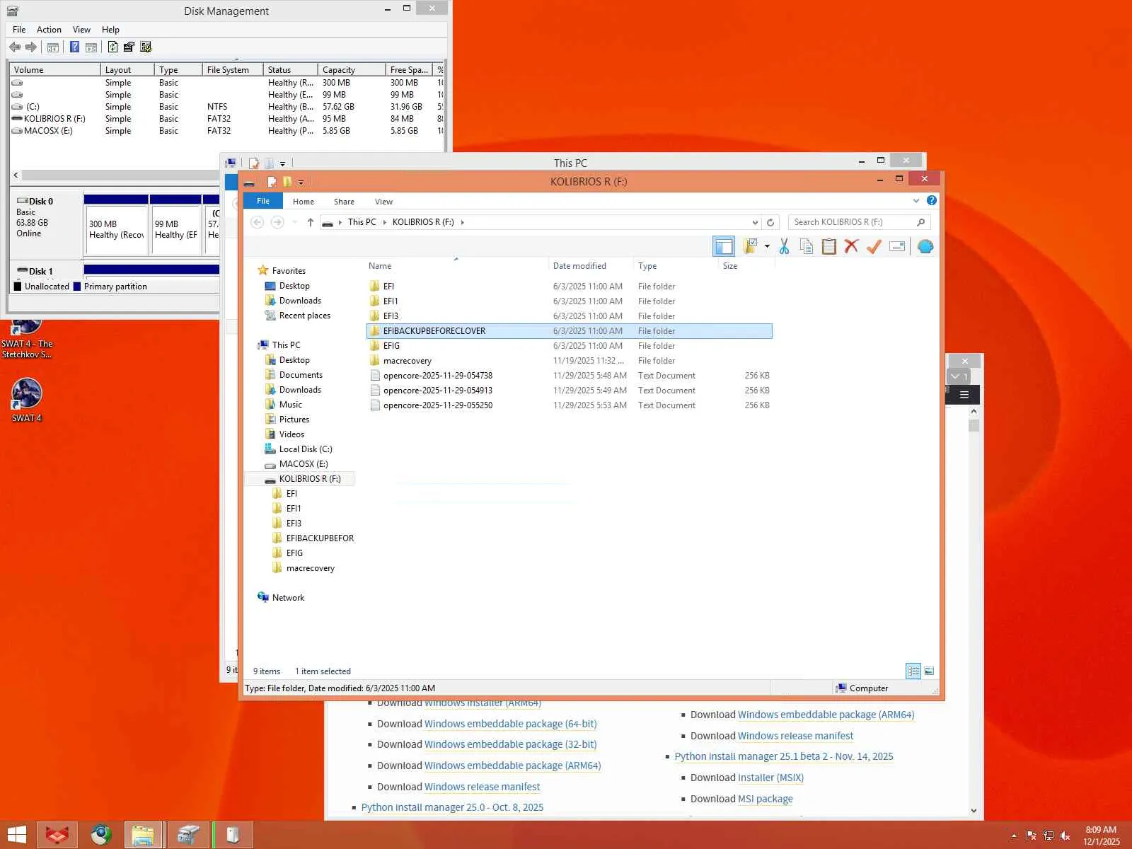The height and width of the screenshot is (849, 1132).
Task: Click the Refresh icon in Disk Management toolbar
Action: coord(112,47)
